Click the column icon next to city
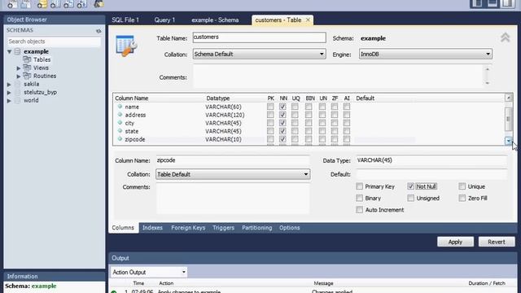The image size is (521, 293). 120,123
